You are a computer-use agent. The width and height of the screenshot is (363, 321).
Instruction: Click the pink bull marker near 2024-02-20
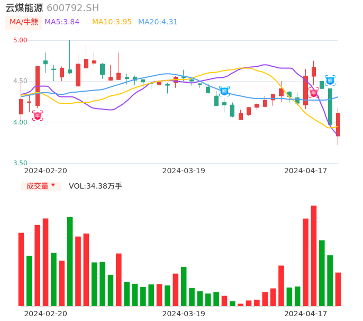tap(37, 115)
